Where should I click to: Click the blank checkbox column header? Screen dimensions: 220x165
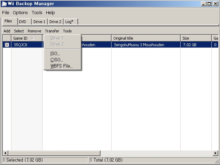[x=7, y=38]
